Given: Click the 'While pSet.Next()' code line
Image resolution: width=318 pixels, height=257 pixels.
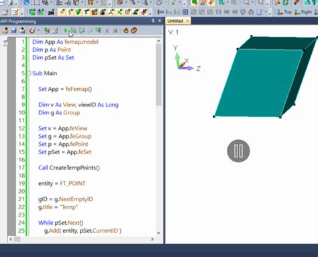Looking at the screenshot, I should (60, 223).
